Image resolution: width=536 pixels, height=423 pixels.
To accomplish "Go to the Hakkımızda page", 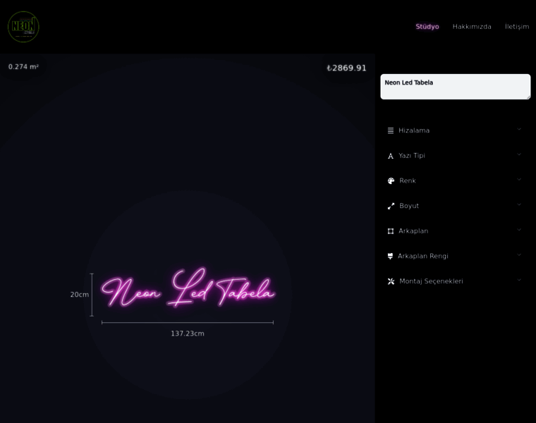I will 472,27.
